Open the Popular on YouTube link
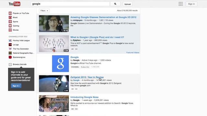The width and height of the screenshot is (207, 116). (x=21, y=13)
